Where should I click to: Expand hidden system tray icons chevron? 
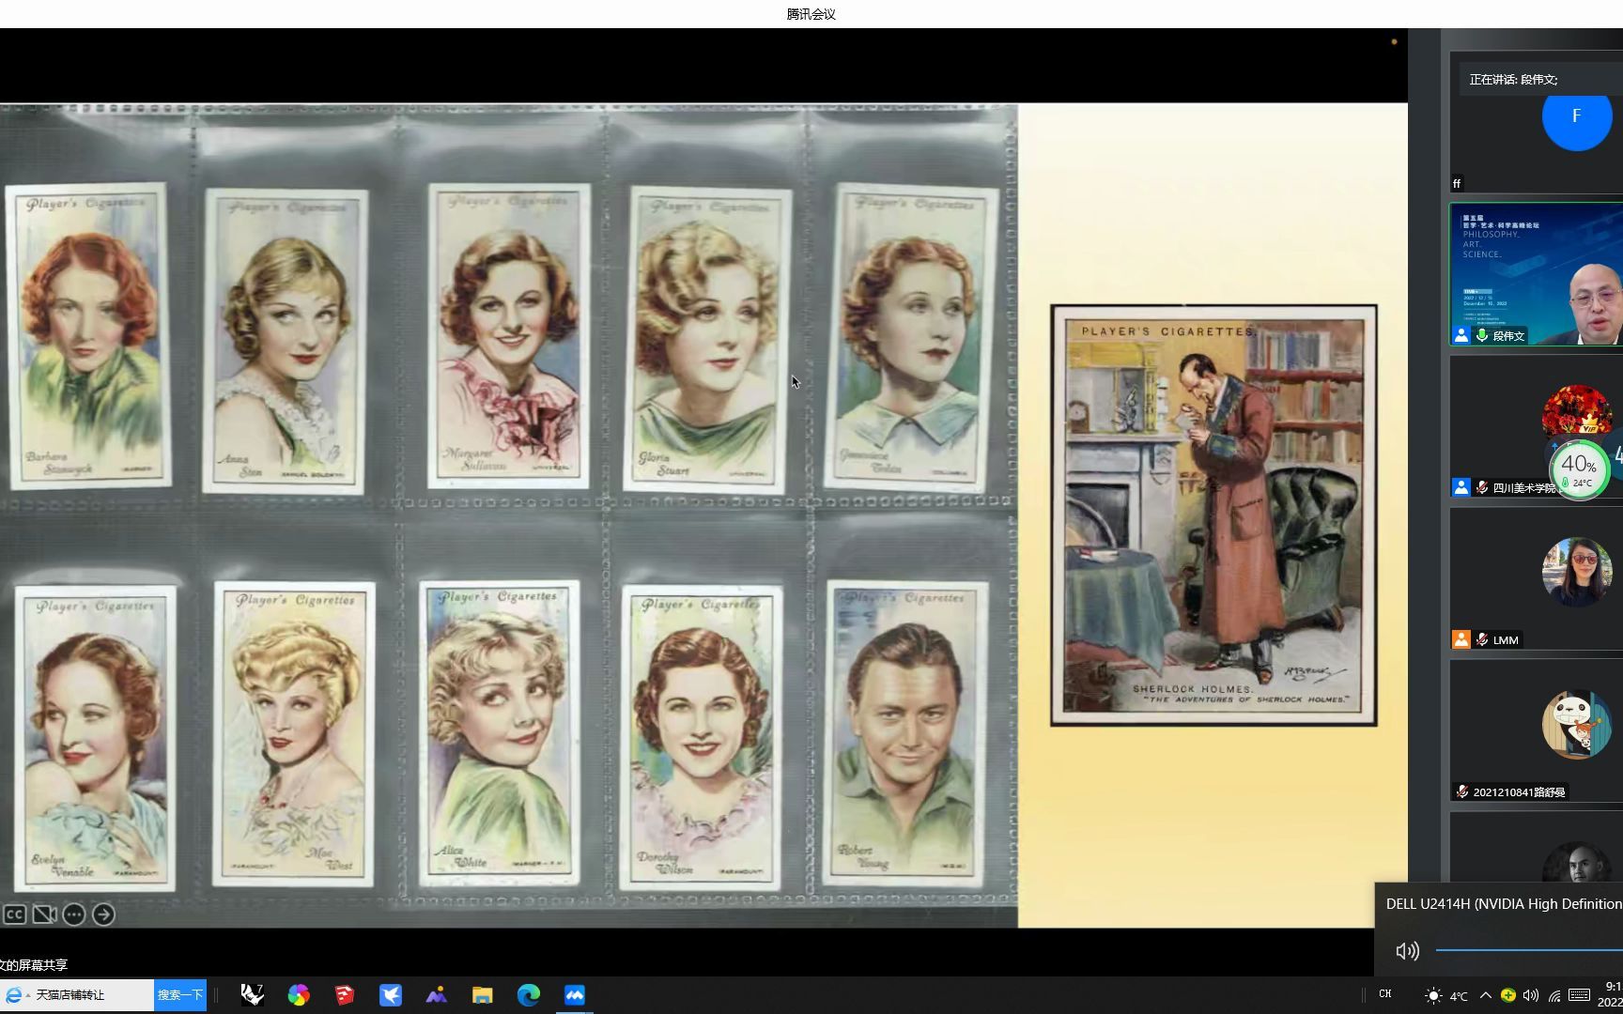tap(1485, 995)
